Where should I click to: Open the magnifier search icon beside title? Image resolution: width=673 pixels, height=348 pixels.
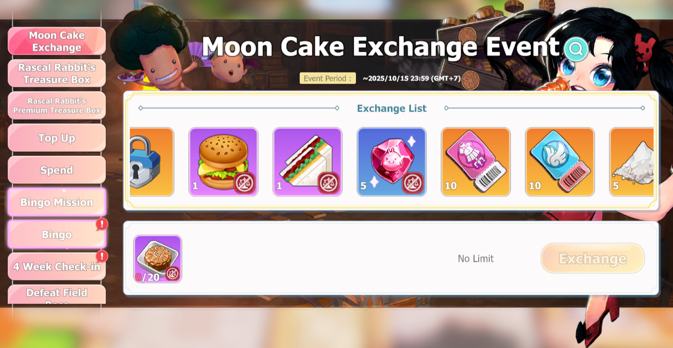pos(576,49)
